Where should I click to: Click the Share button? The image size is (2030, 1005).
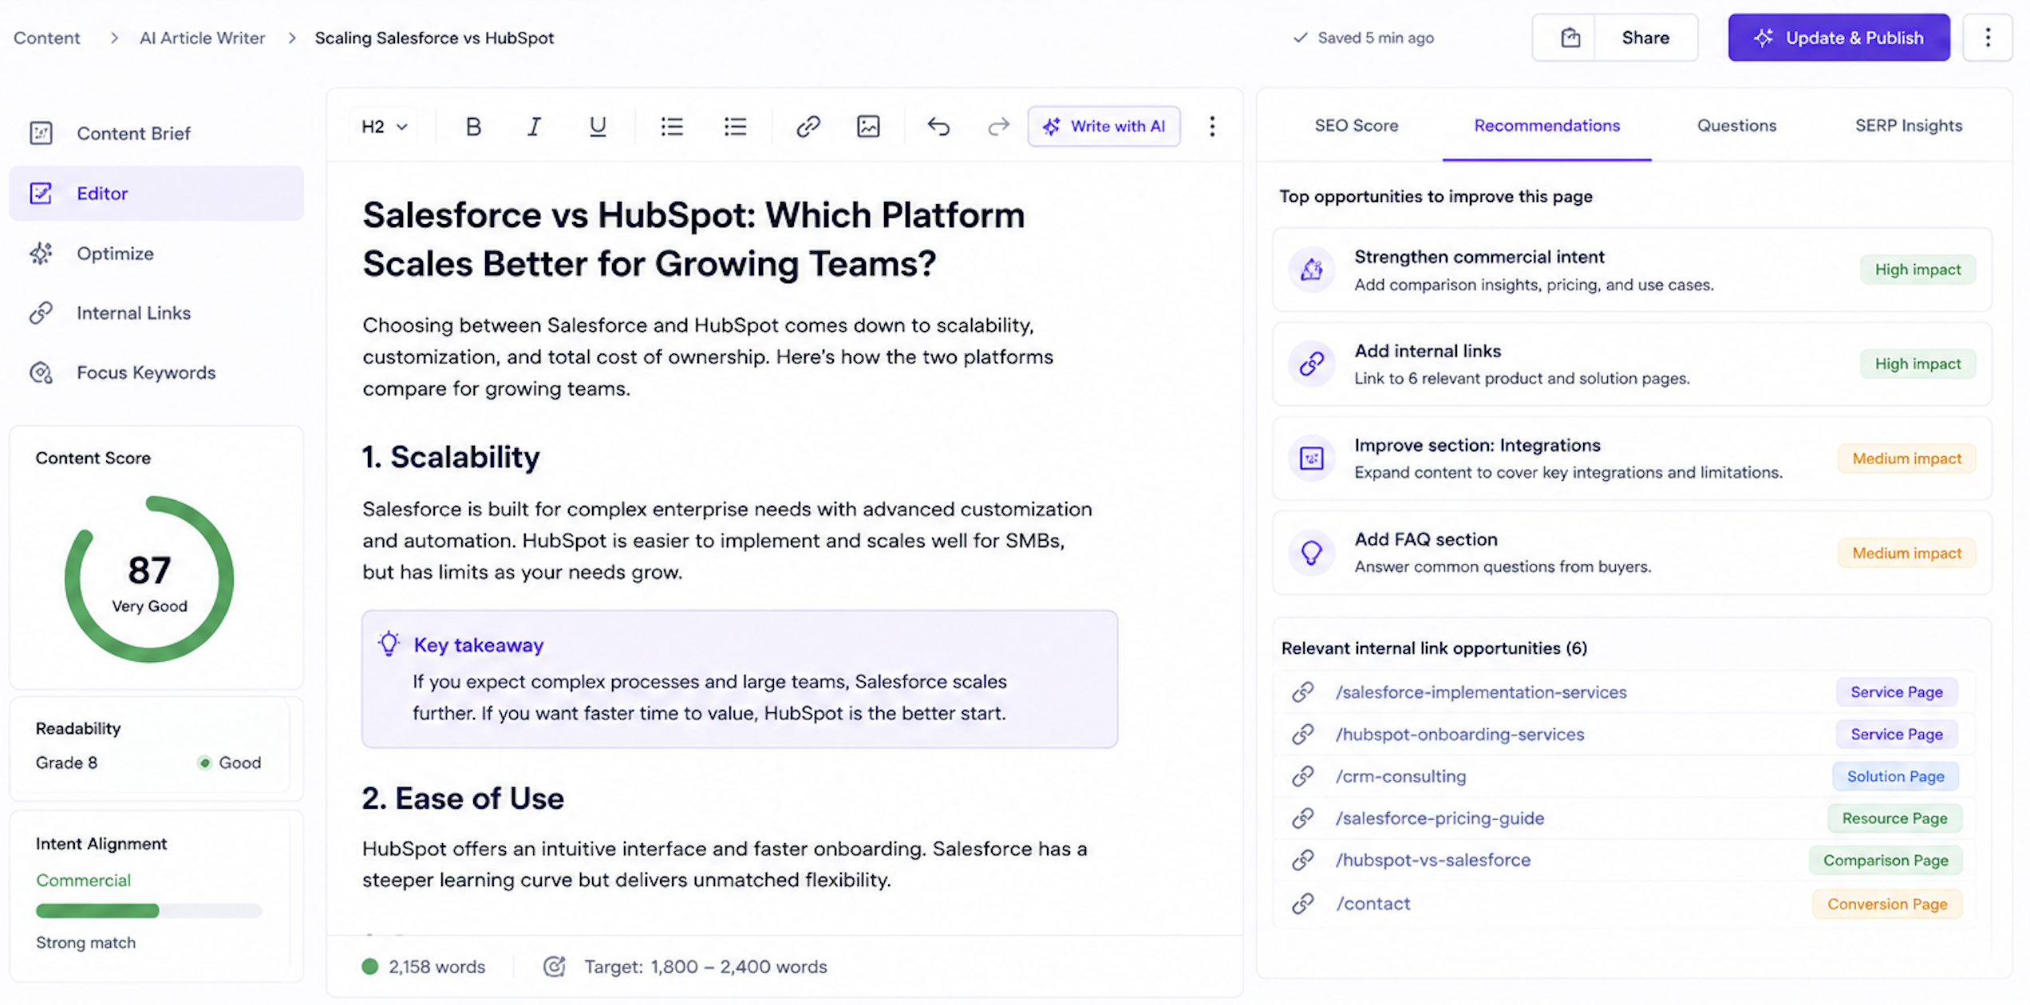pyautogui.click(x=1645, y=37)
